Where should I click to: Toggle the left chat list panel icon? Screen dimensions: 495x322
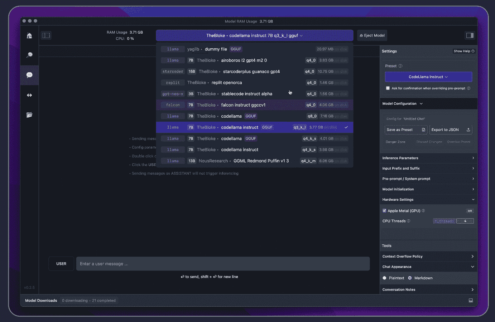pos(46,35)
